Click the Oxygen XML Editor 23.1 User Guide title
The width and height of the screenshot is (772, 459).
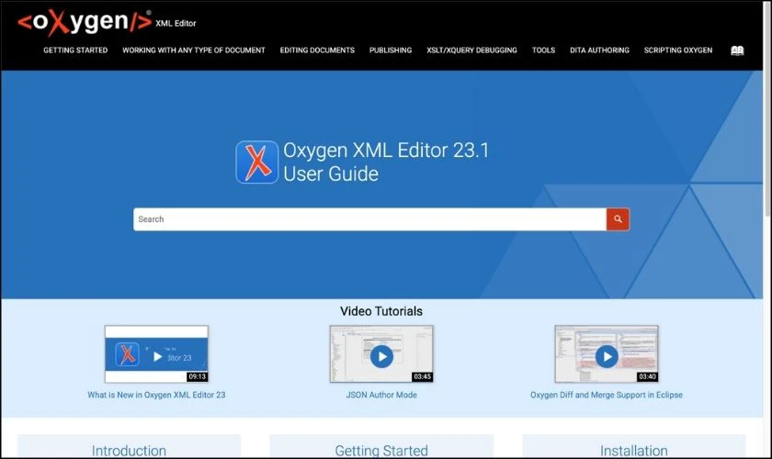pyautogui.click(x=386, y=162)
